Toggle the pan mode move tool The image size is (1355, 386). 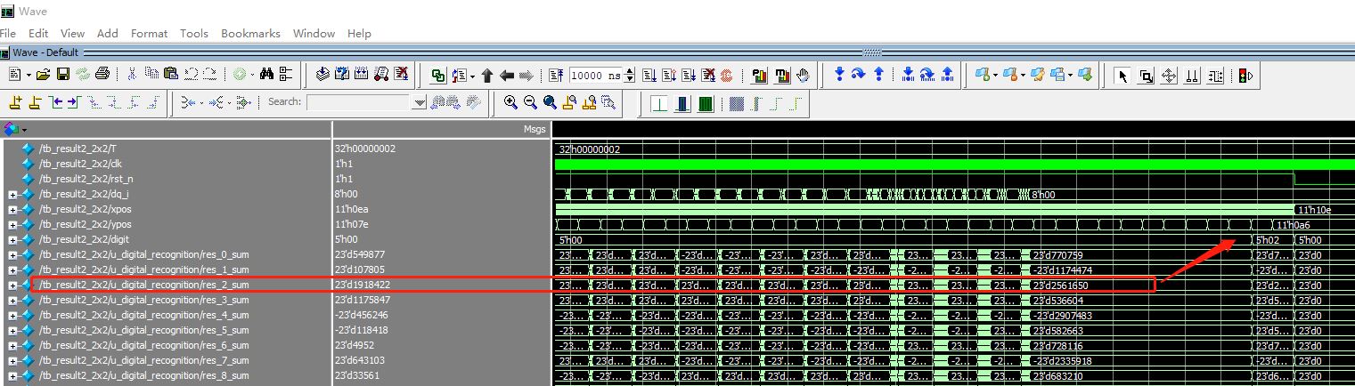(1169, 76)
